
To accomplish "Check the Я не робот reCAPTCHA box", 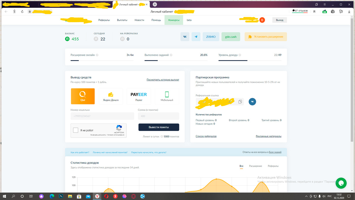I will [75, 130].
